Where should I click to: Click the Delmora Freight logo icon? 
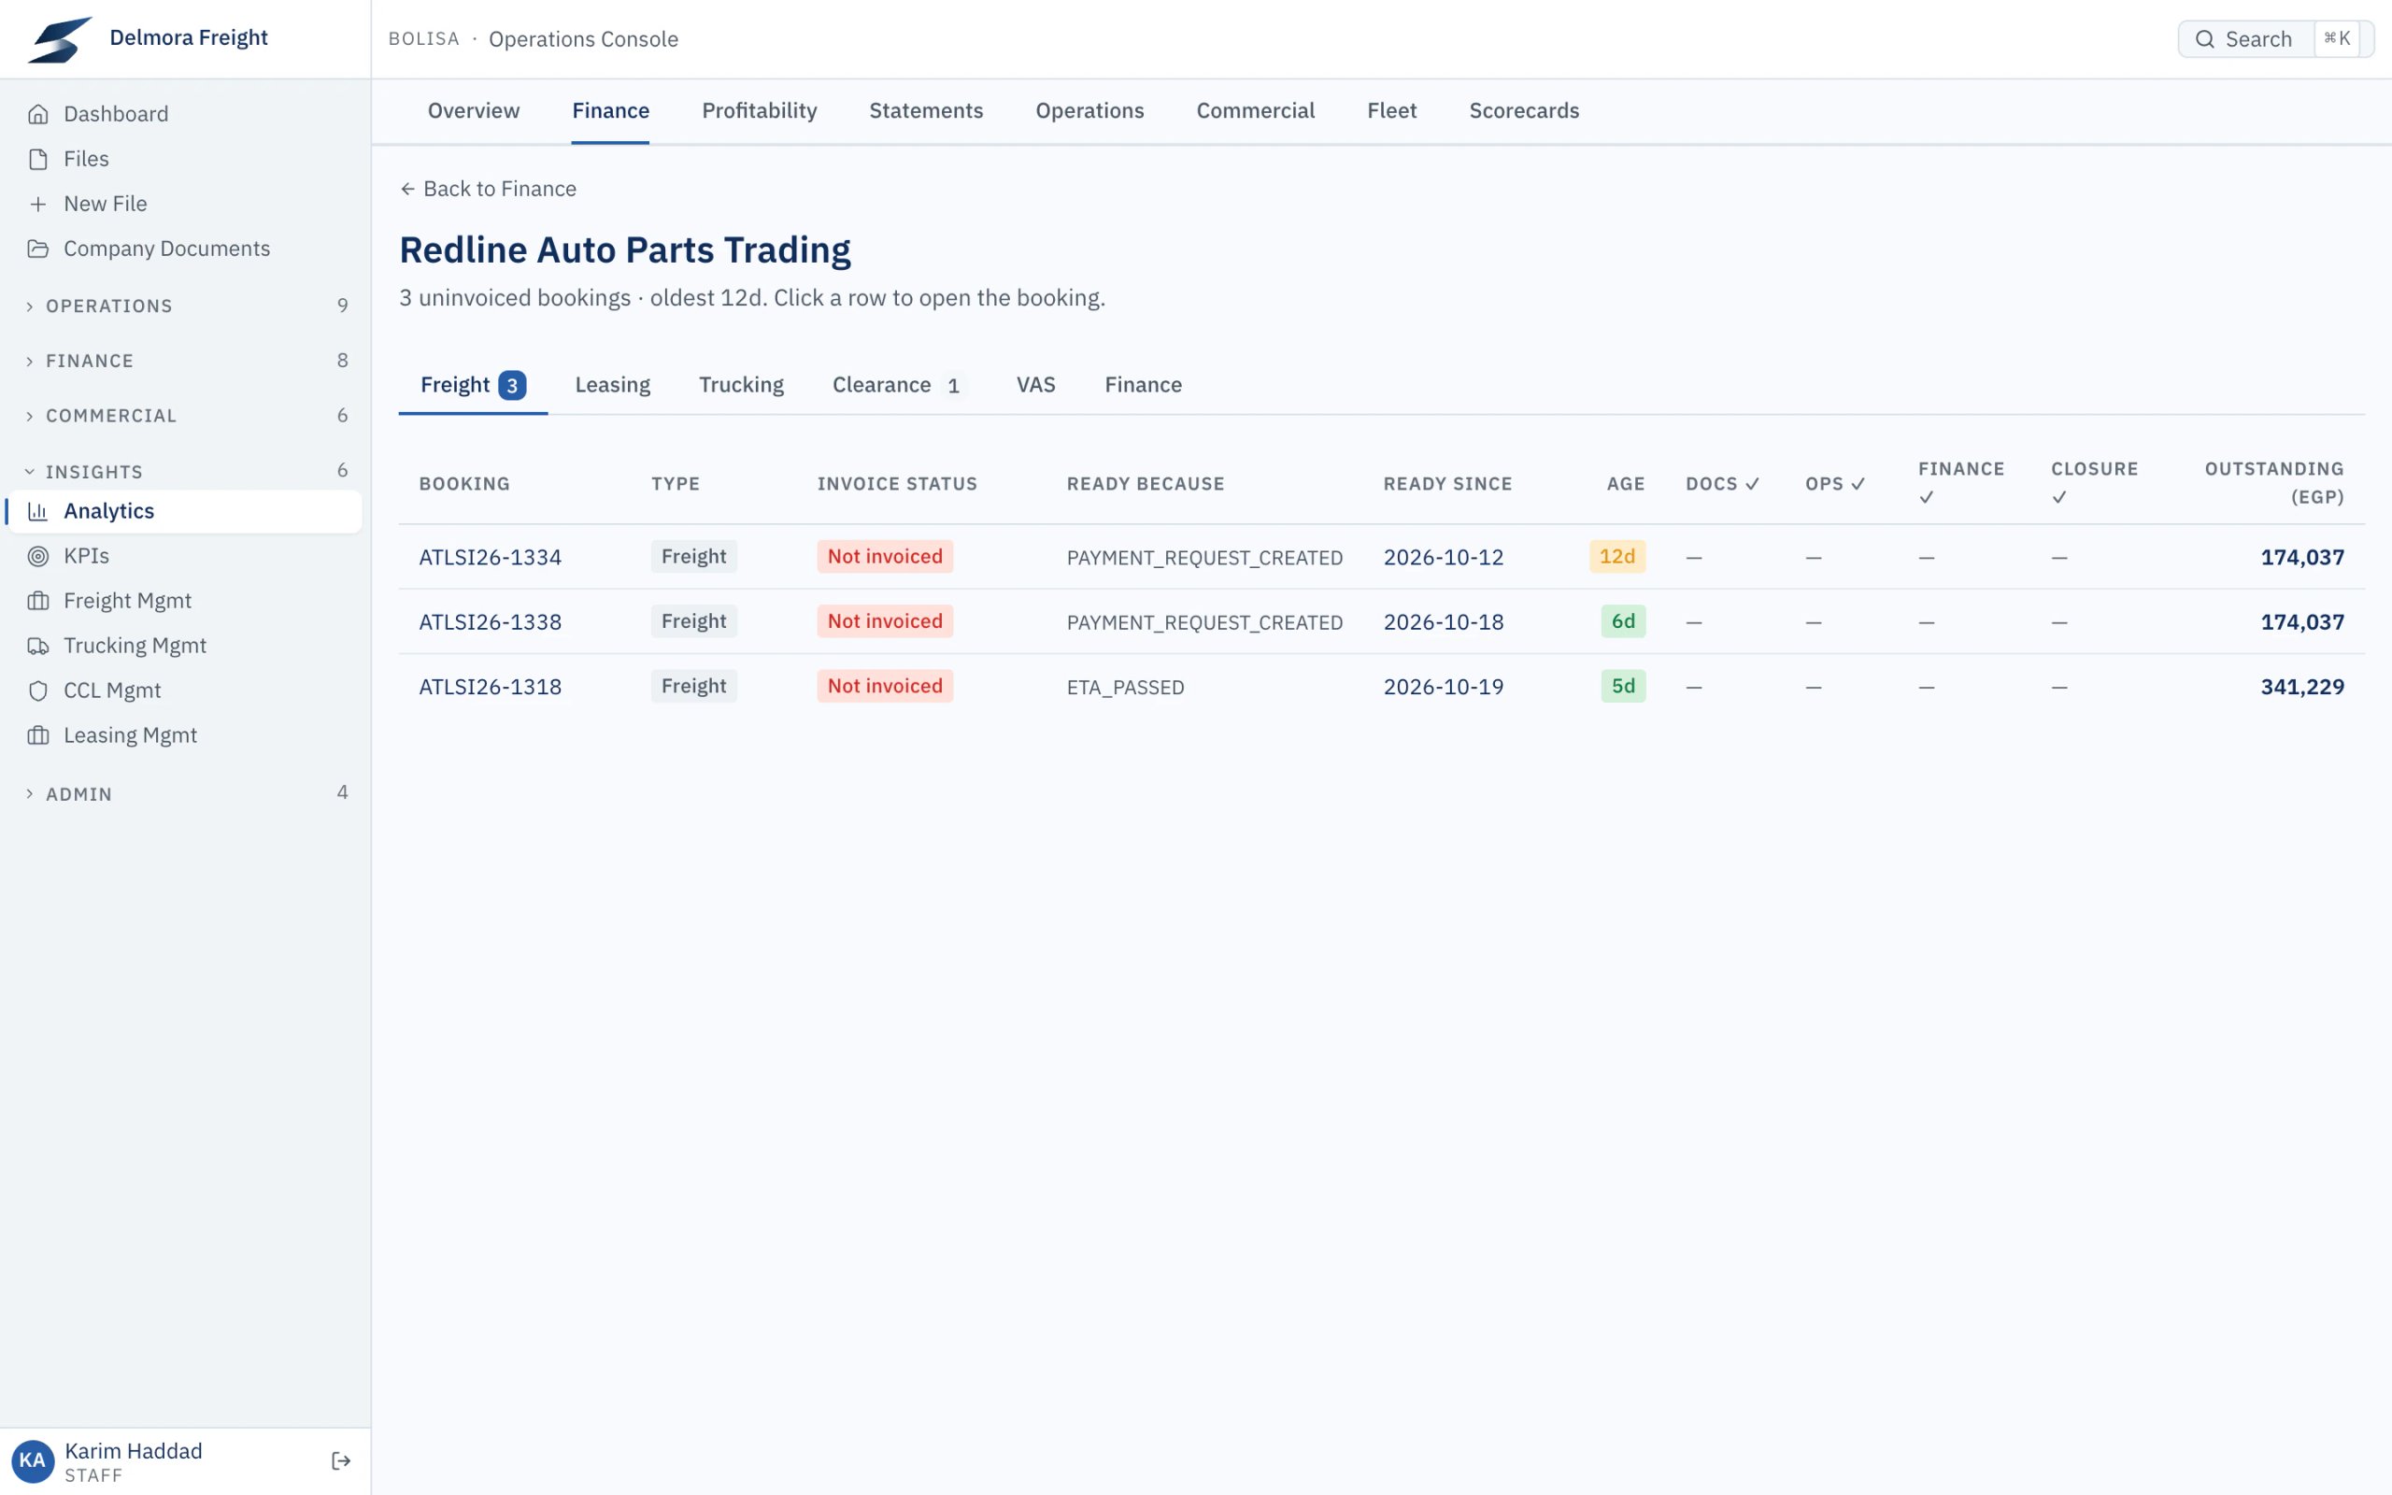tap(61, 38)
